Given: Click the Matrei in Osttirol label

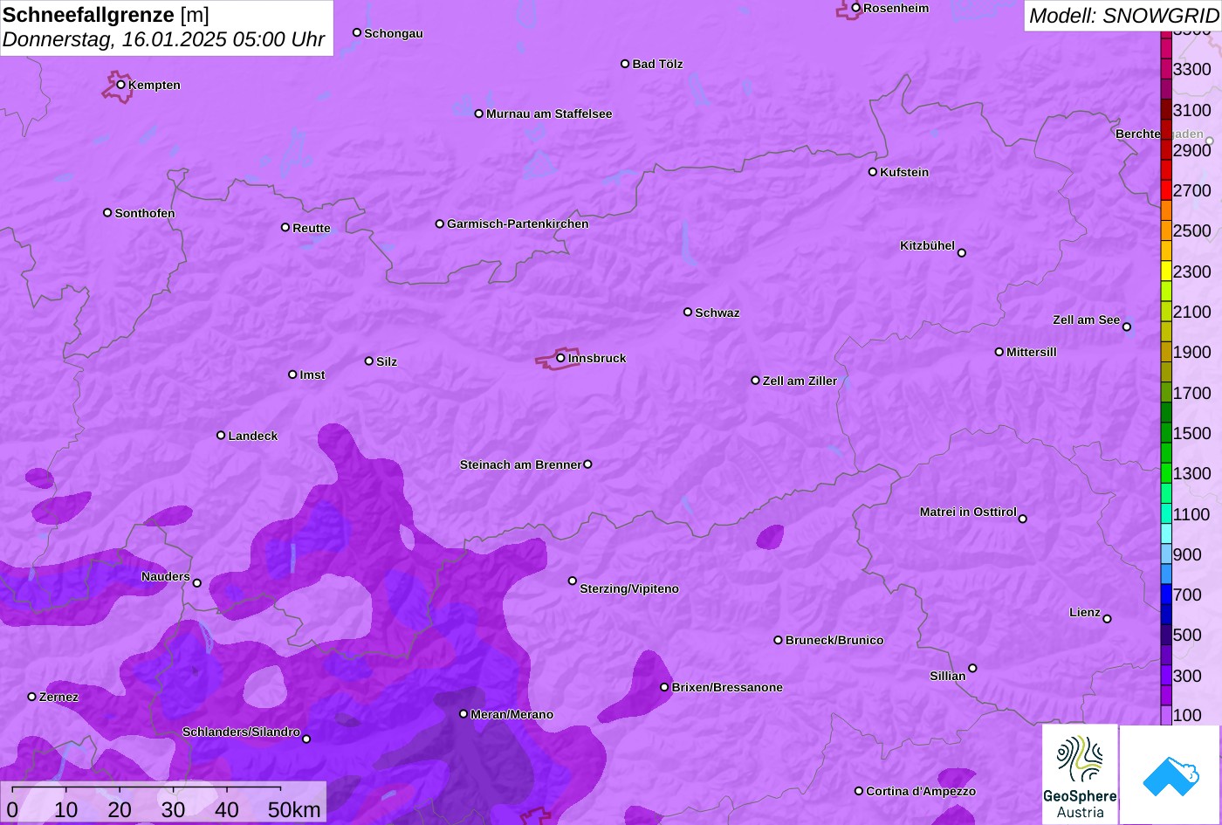Looking at the screenshot, I should click(x=968, y=512).
